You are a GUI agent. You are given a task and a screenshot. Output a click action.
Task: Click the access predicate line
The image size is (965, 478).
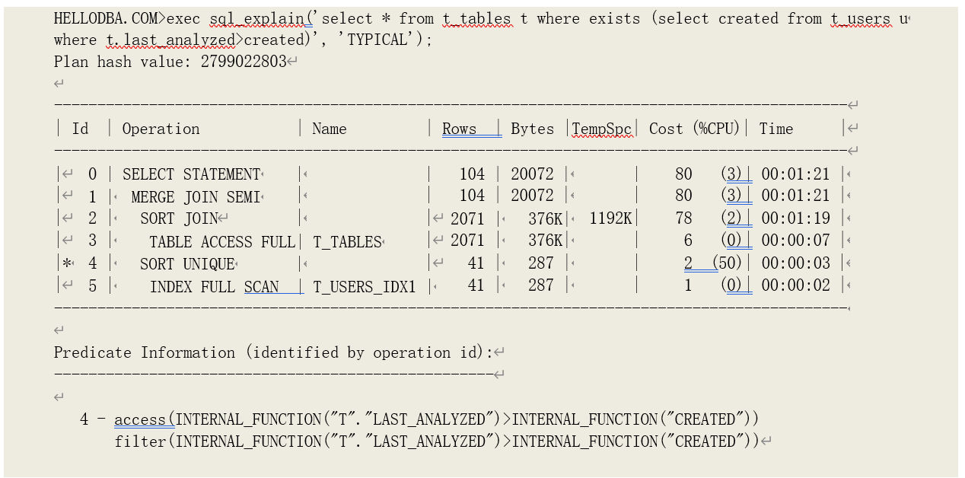tap(436, 419)
